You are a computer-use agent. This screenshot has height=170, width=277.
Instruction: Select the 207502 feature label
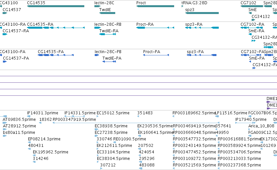click(x=146, y=146)
